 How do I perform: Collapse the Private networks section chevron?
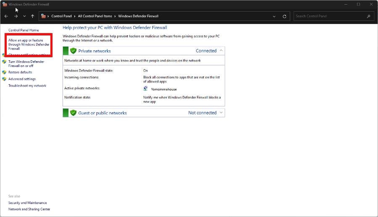221,51
